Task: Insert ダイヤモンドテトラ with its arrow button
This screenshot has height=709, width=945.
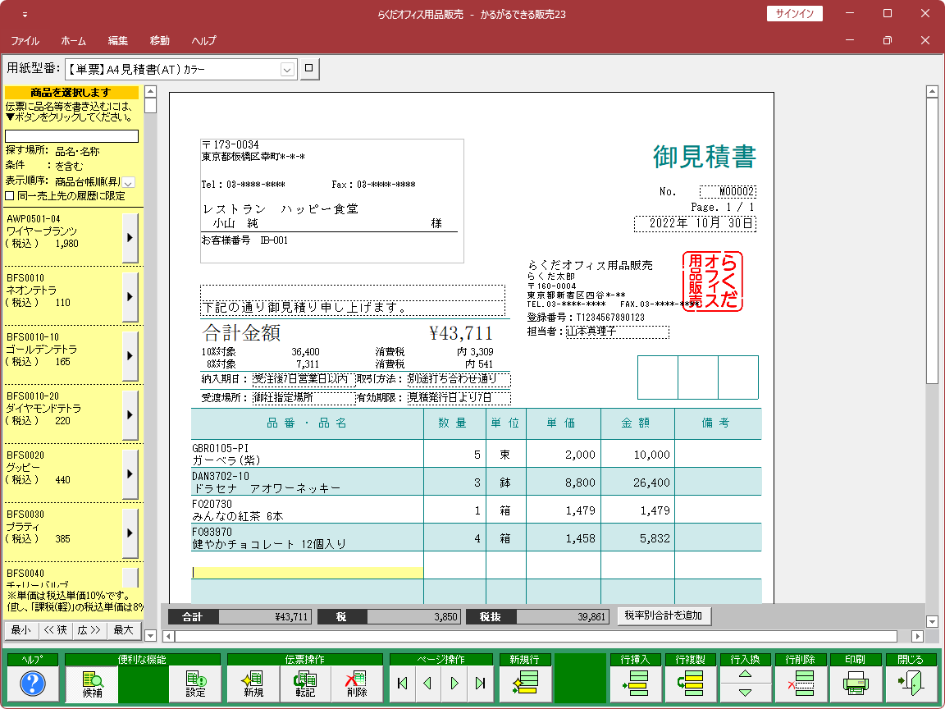Action: click(x=130, y=414)
